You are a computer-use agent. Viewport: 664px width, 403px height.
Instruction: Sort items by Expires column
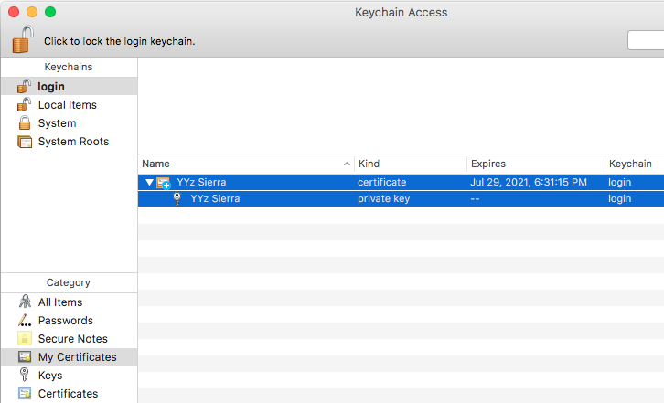coord(534,164)
